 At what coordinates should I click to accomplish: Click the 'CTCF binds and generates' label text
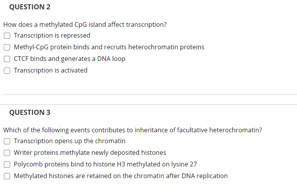point(70,59)
